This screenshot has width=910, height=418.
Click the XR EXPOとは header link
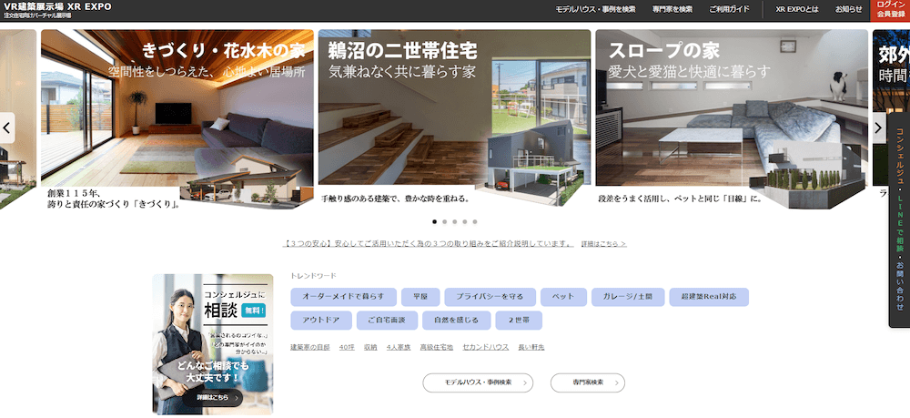pyautogui.click(x=796, y=9)
